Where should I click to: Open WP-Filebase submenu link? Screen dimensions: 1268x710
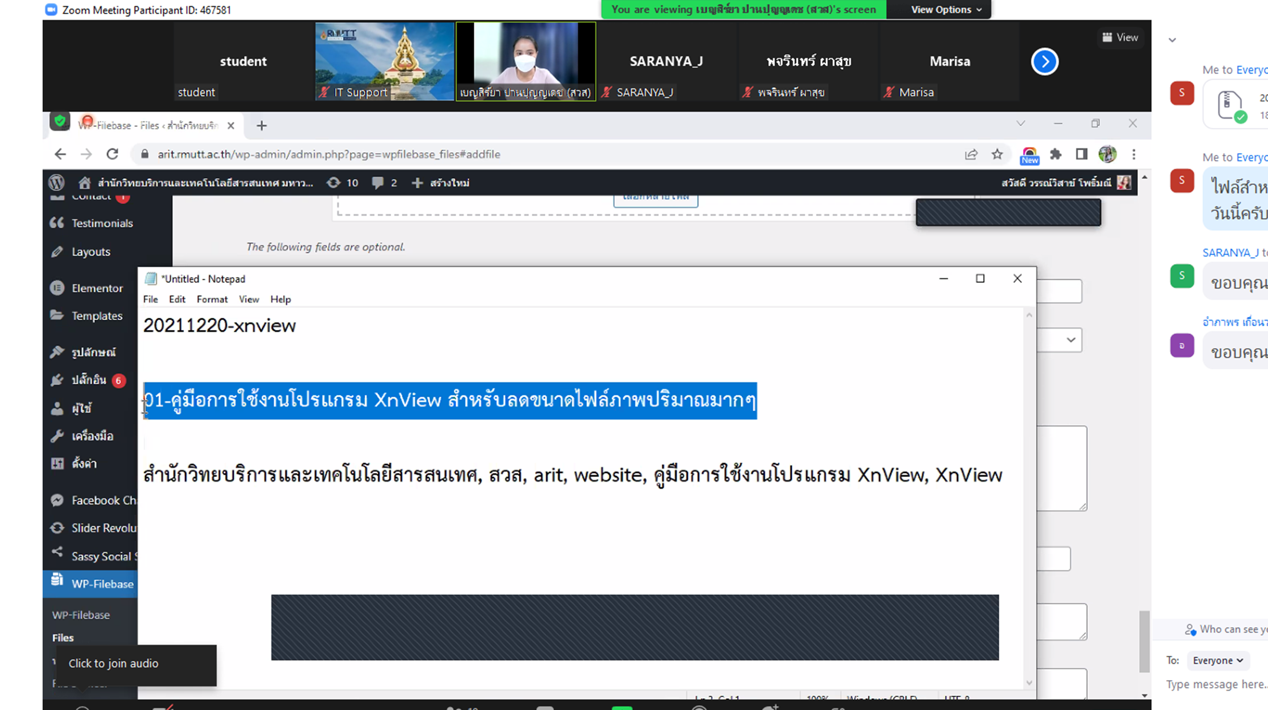(81, 615)
